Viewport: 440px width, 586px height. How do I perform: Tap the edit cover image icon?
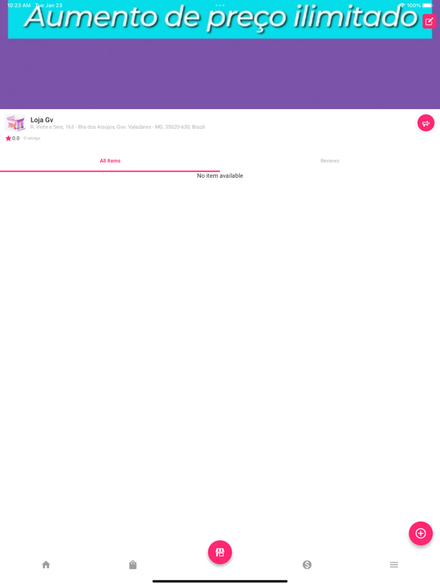tap(429, 21)
